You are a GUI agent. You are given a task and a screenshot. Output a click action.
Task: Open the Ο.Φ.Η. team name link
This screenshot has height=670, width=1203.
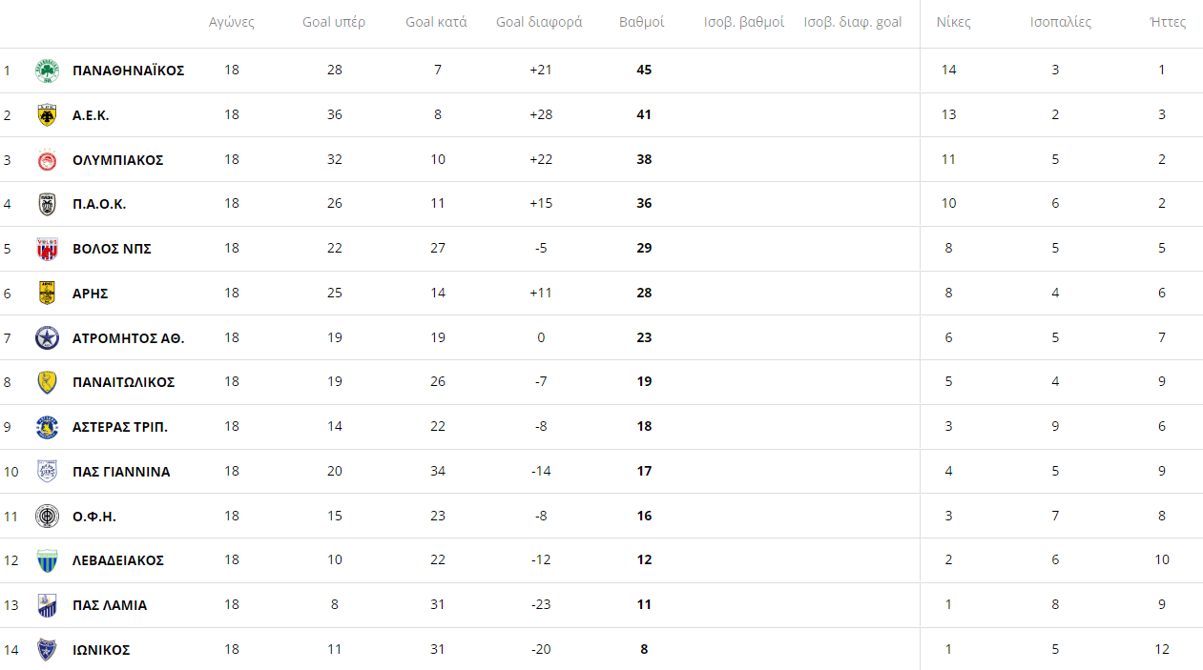click(x=94, y=517)
